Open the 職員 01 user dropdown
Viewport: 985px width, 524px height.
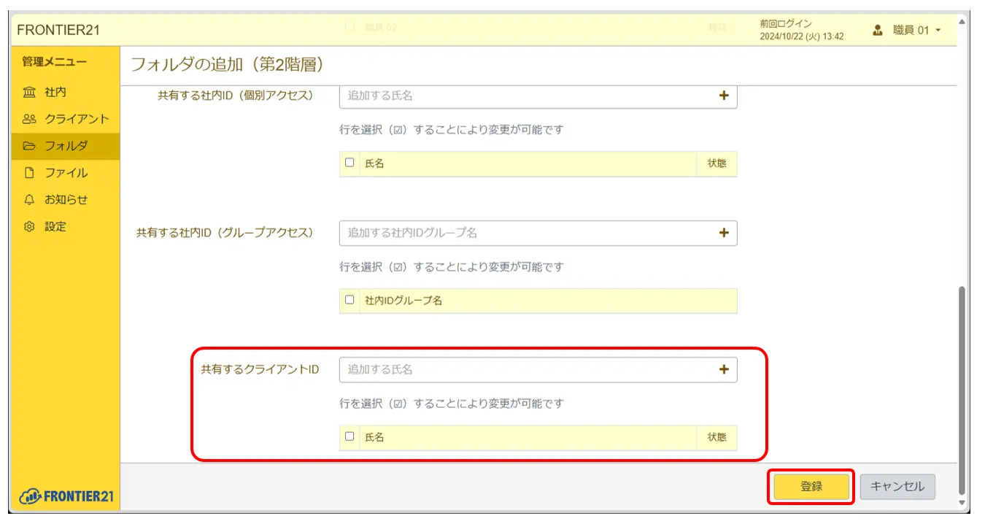coord(907,31)
